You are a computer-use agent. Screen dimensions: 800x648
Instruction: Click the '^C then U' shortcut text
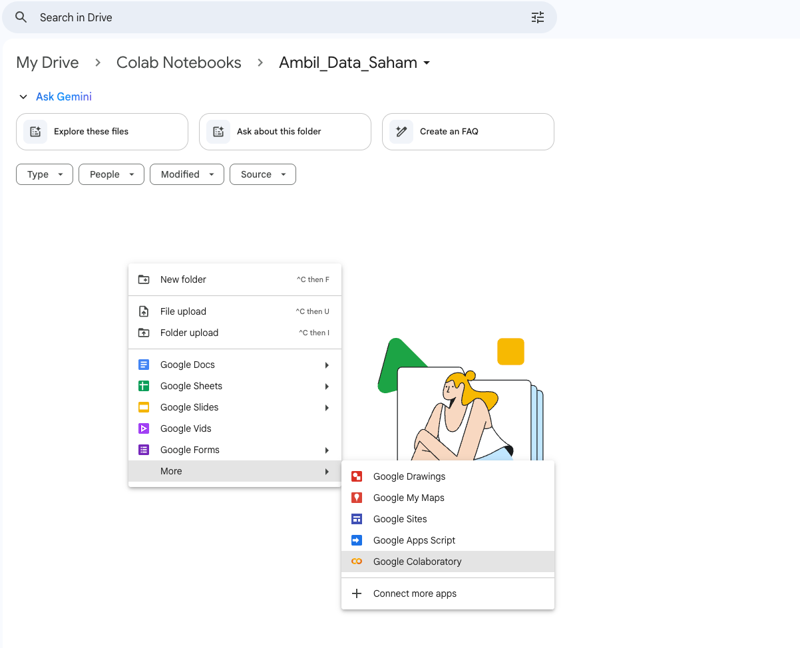(x=313, y=311)
